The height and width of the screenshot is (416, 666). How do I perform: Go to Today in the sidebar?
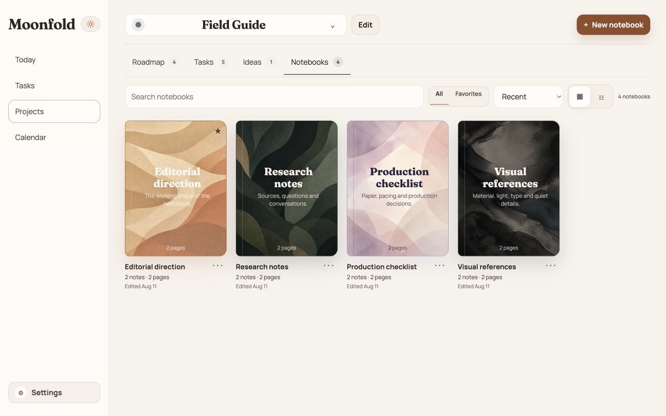(54, 60)
